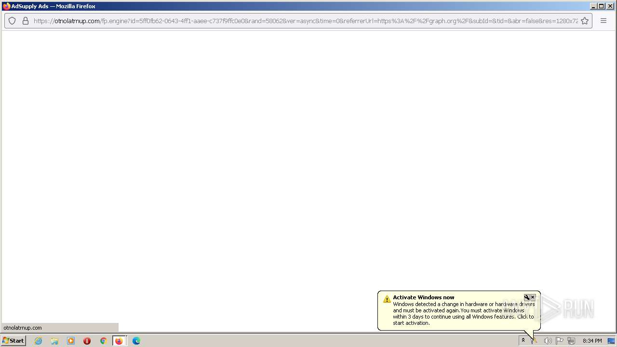The width and height of the screenshot is (617, 347).
Task: Open the network tray icon
Action: pos(571,341)
